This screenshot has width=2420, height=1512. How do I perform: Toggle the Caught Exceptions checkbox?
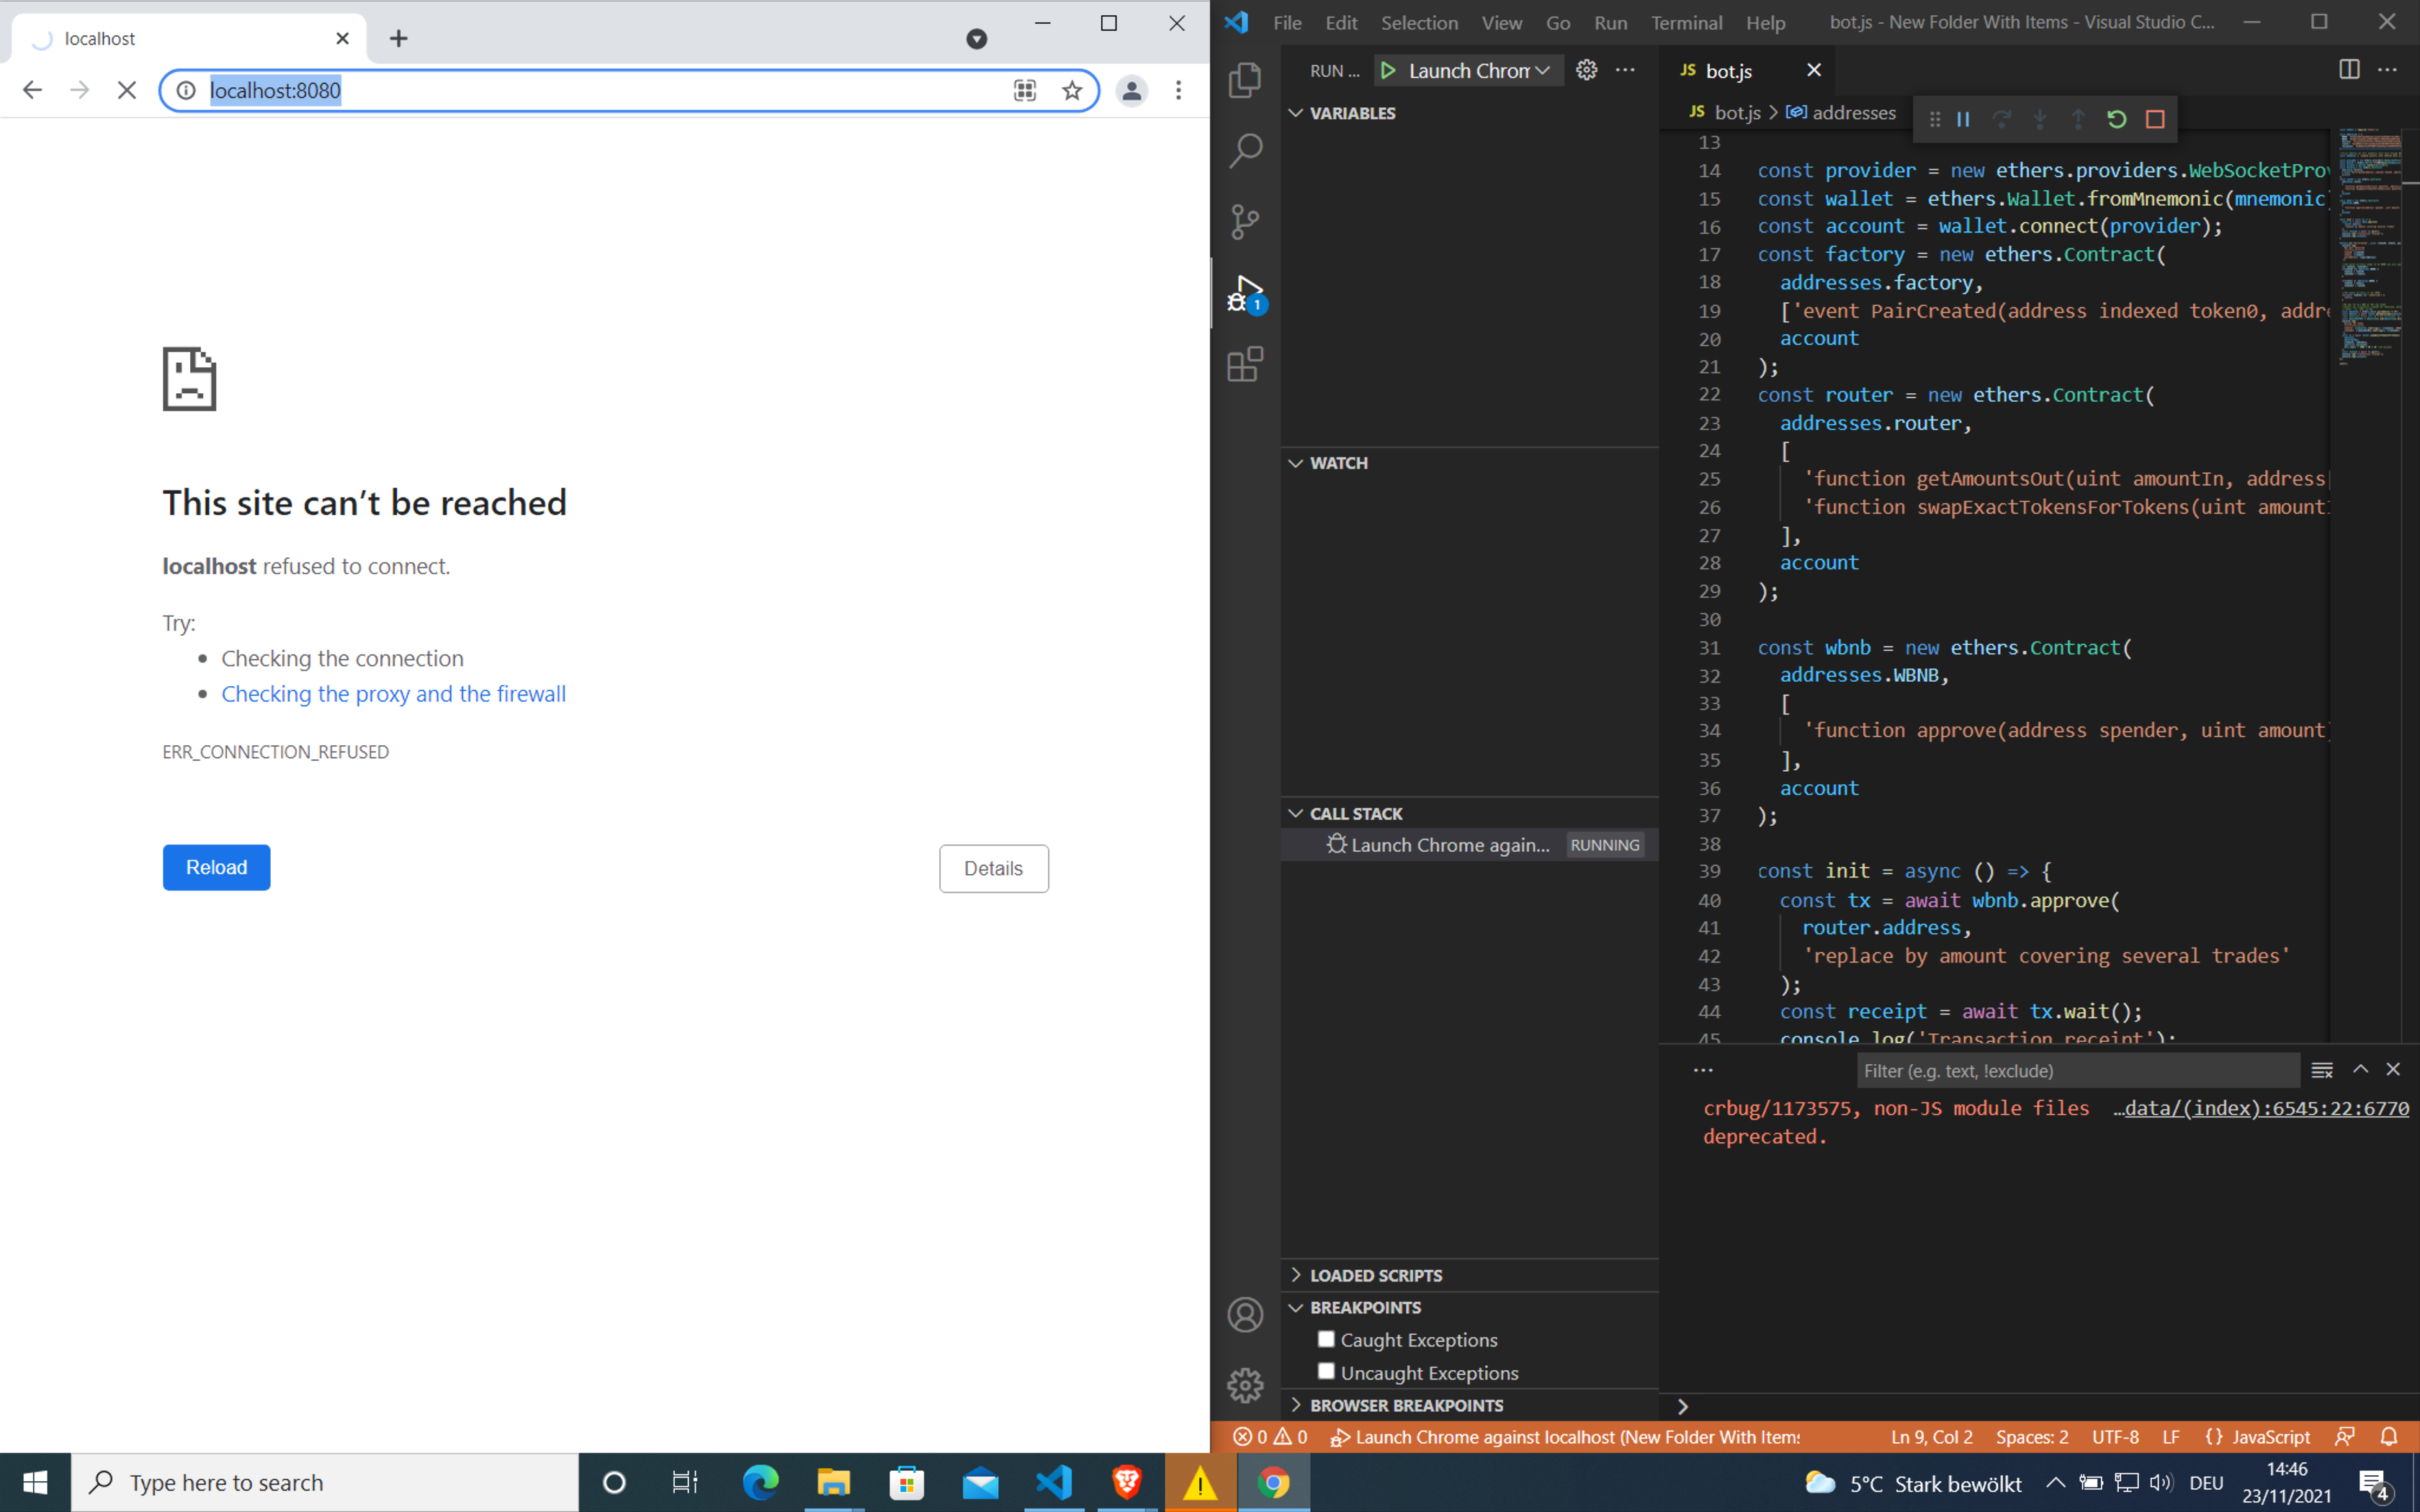[x=1326, y=1338]
